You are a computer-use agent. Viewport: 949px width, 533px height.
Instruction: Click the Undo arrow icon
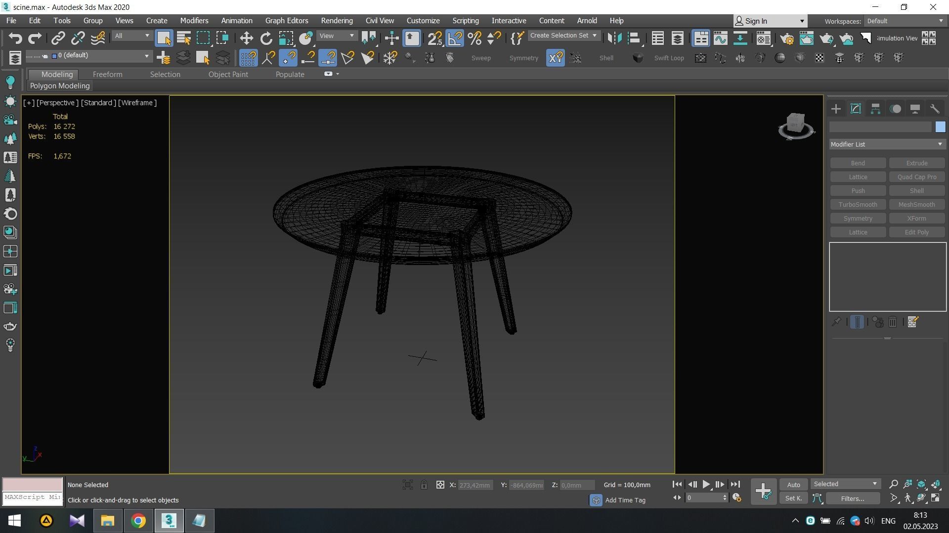[15, 38]
